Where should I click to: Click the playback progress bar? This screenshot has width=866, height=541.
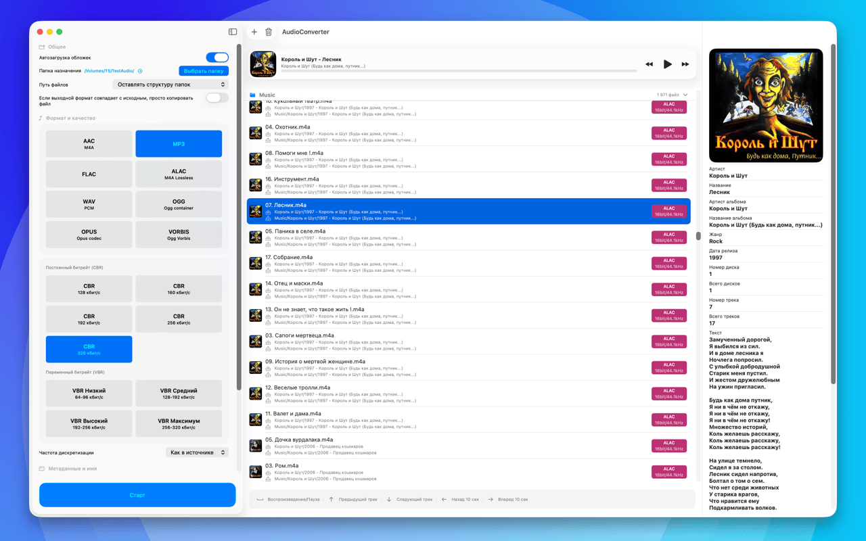(x=459, y=70)
